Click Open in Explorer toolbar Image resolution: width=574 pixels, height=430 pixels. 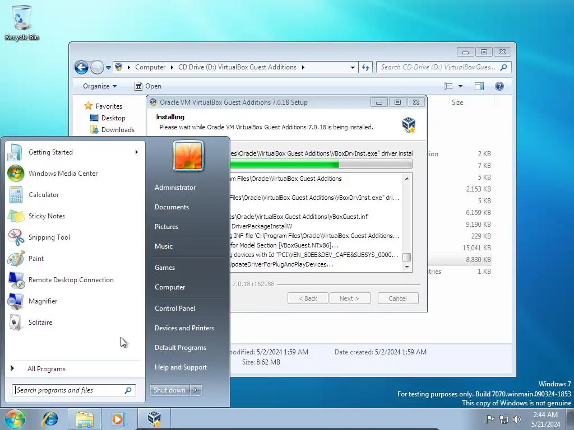pyautogui.click(x=148, y=86)
